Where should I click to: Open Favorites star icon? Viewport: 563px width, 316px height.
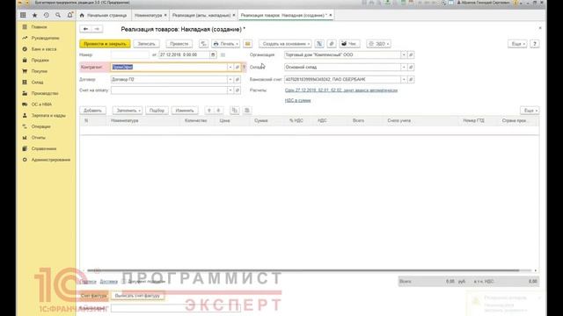coord(35,15)
